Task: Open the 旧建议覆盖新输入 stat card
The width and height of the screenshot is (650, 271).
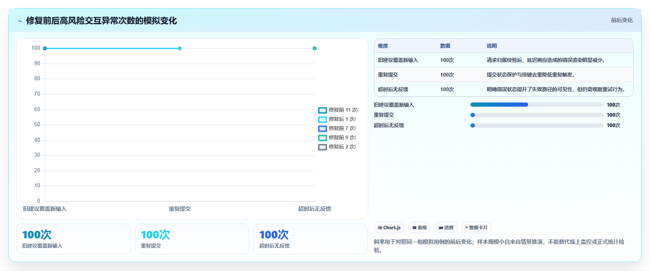Action: pyautogui.click(x=73, y=239)
